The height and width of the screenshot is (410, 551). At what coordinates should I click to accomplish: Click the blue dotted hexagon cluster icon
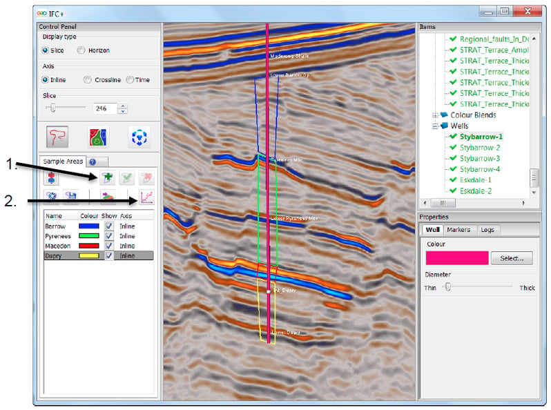click(x=139, y=137)
